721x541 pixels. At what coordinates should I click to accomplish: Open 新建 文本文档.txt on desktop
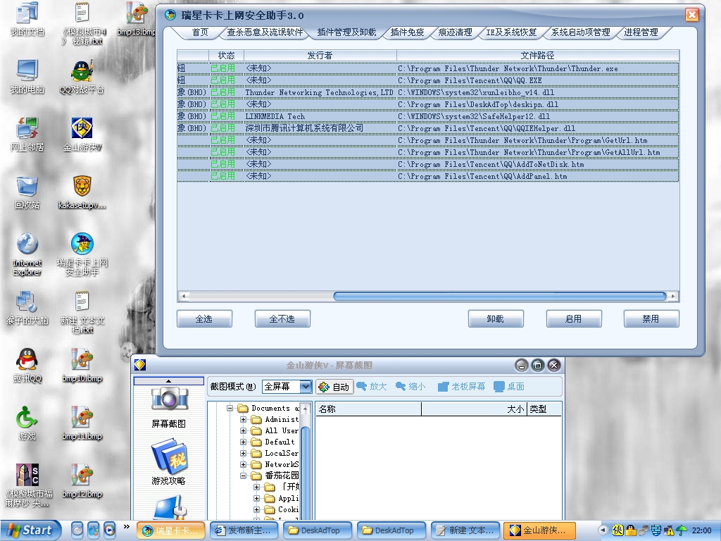(x=82, y=312)
